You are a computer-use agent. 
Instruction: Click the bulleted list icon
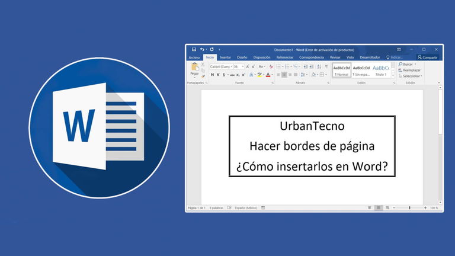(x=279, y=67)
